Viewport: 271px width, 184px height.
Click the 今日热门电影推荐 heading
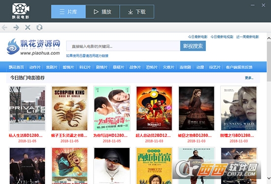pos(27,78)
